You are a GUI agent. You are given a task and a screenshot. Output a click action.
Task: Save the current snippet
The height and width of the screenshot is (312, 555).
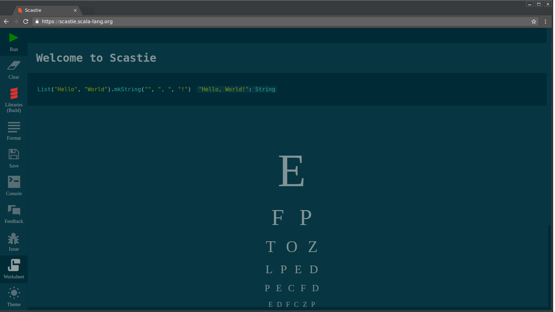13,156
